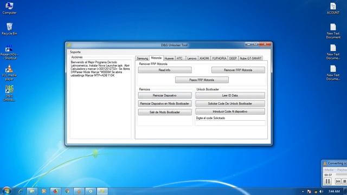
Task: Click the previous track button in VLC
Action: pos(338,181)
